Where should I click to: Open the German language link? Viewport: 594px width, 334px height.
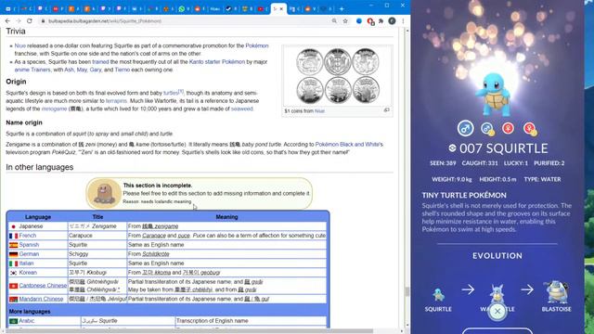pyautogui.click(x=29, y=254)
